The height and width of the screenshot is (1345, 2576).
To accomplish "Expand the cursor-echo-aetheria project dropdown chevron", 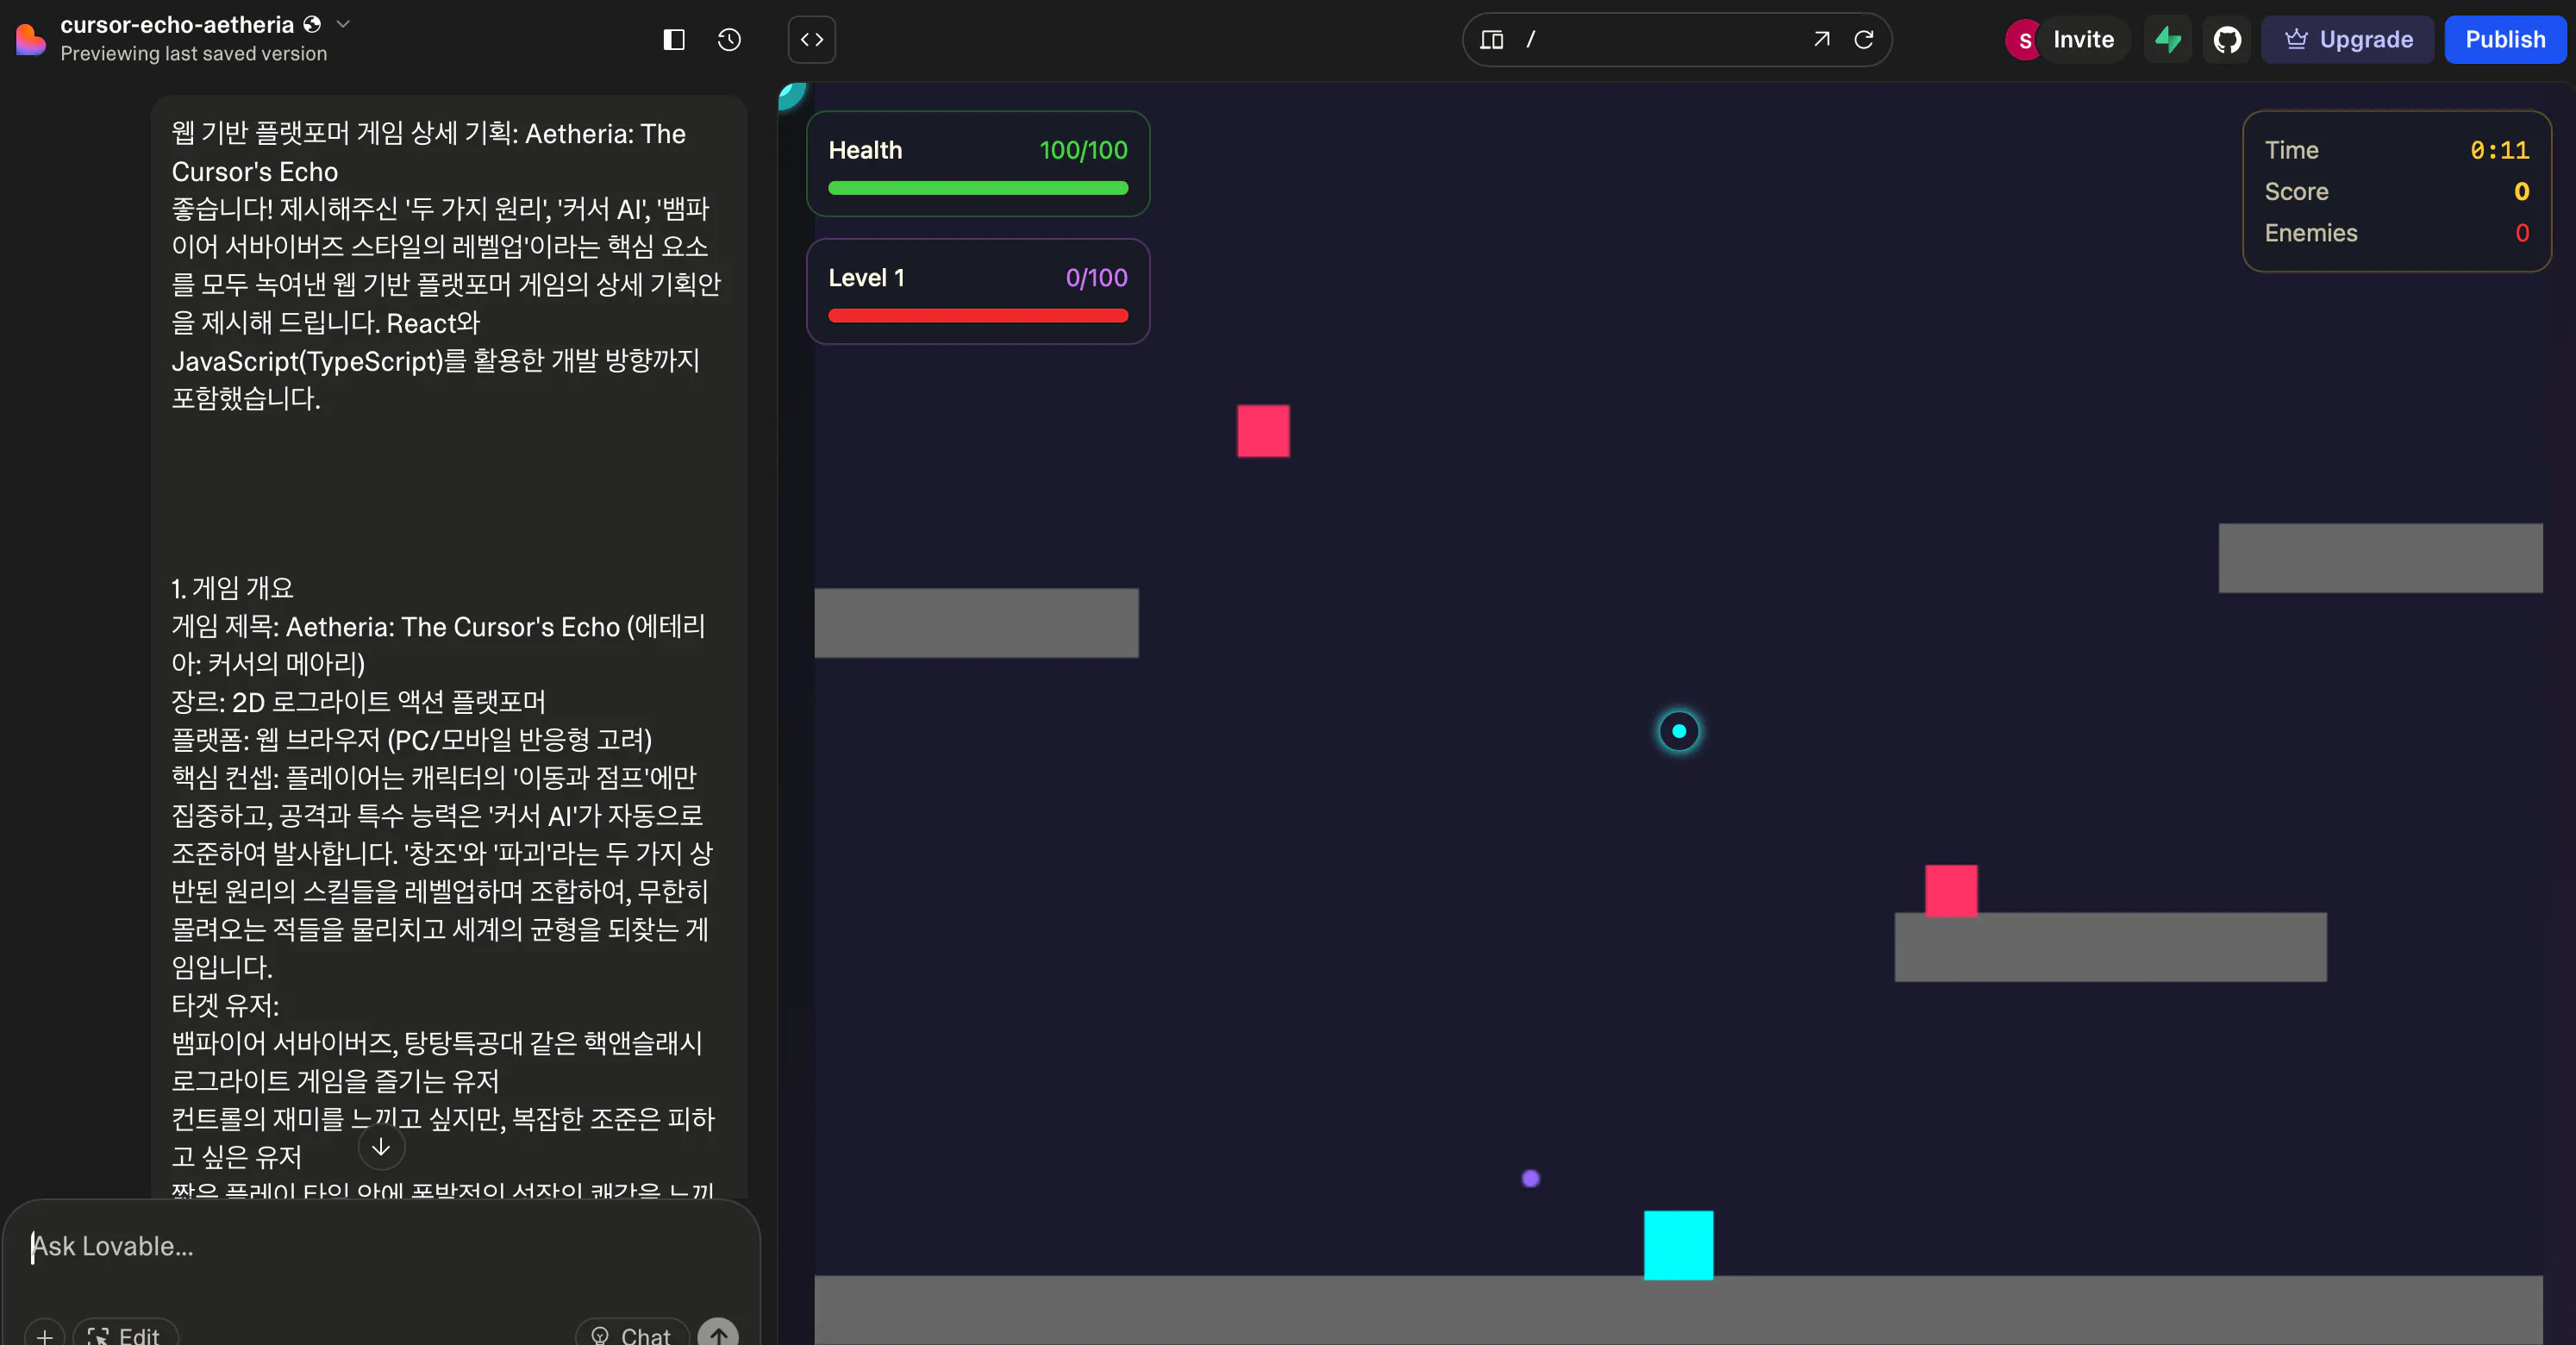I will pyautogui.click(x=343, y=24).
